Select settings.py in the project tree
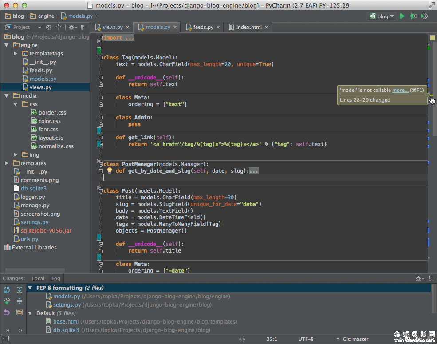This screenshot has height=344, width=437. point(34,222)
